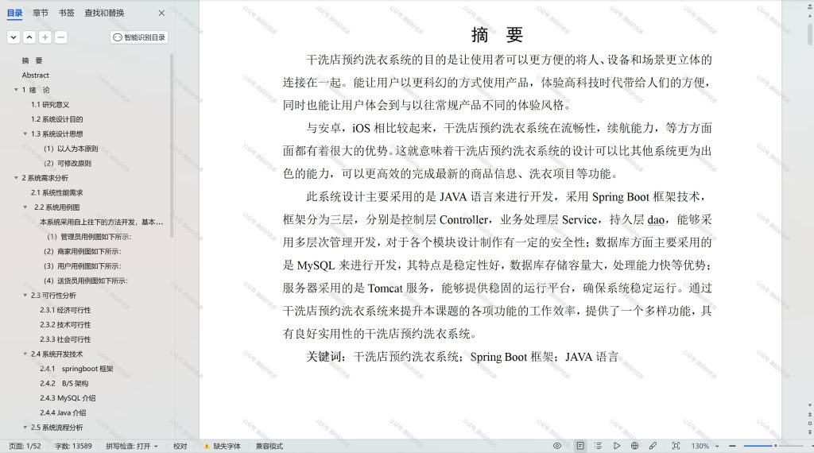The width and height of the screenshot is (814, 453).
Task: Click 兼容模式 status entry
Action: 269,447
